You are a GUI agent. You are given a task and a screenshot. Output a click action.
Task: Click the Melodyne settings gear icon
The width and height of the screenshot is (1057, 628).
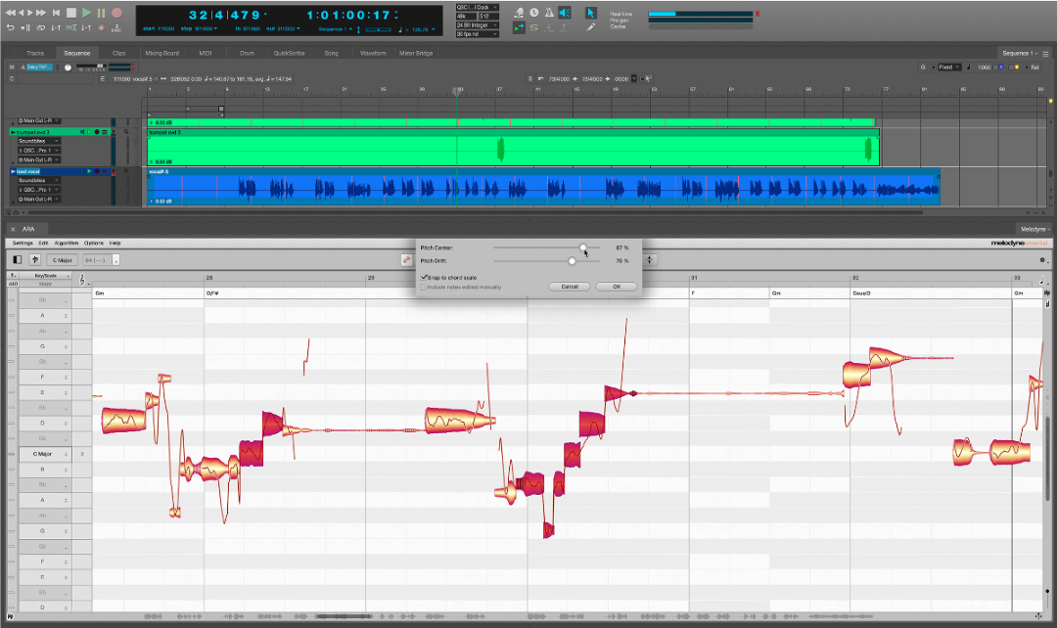(1042, 260)
